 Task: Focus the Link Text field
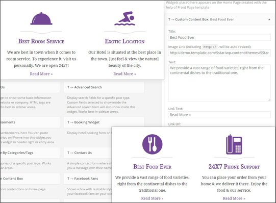[x=219, y=115]
